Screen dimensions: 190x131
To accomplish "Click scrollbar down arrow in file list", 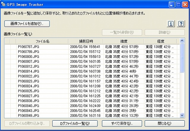I will point(182,115).
